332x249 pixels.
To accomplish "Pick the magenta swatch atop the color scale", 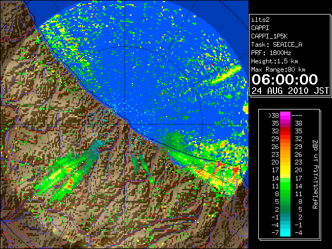I will (x=285, y=115).
